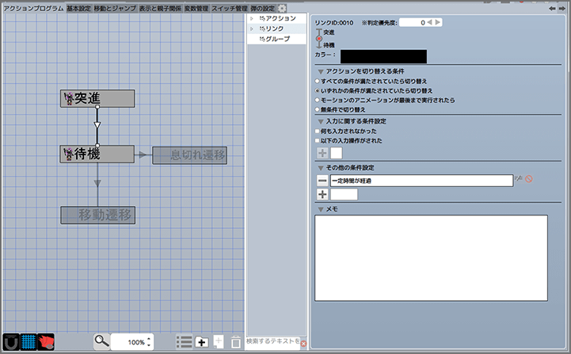Click the list view icon
This screenshot has width=571, height=354.
click(x=184, y=341)
